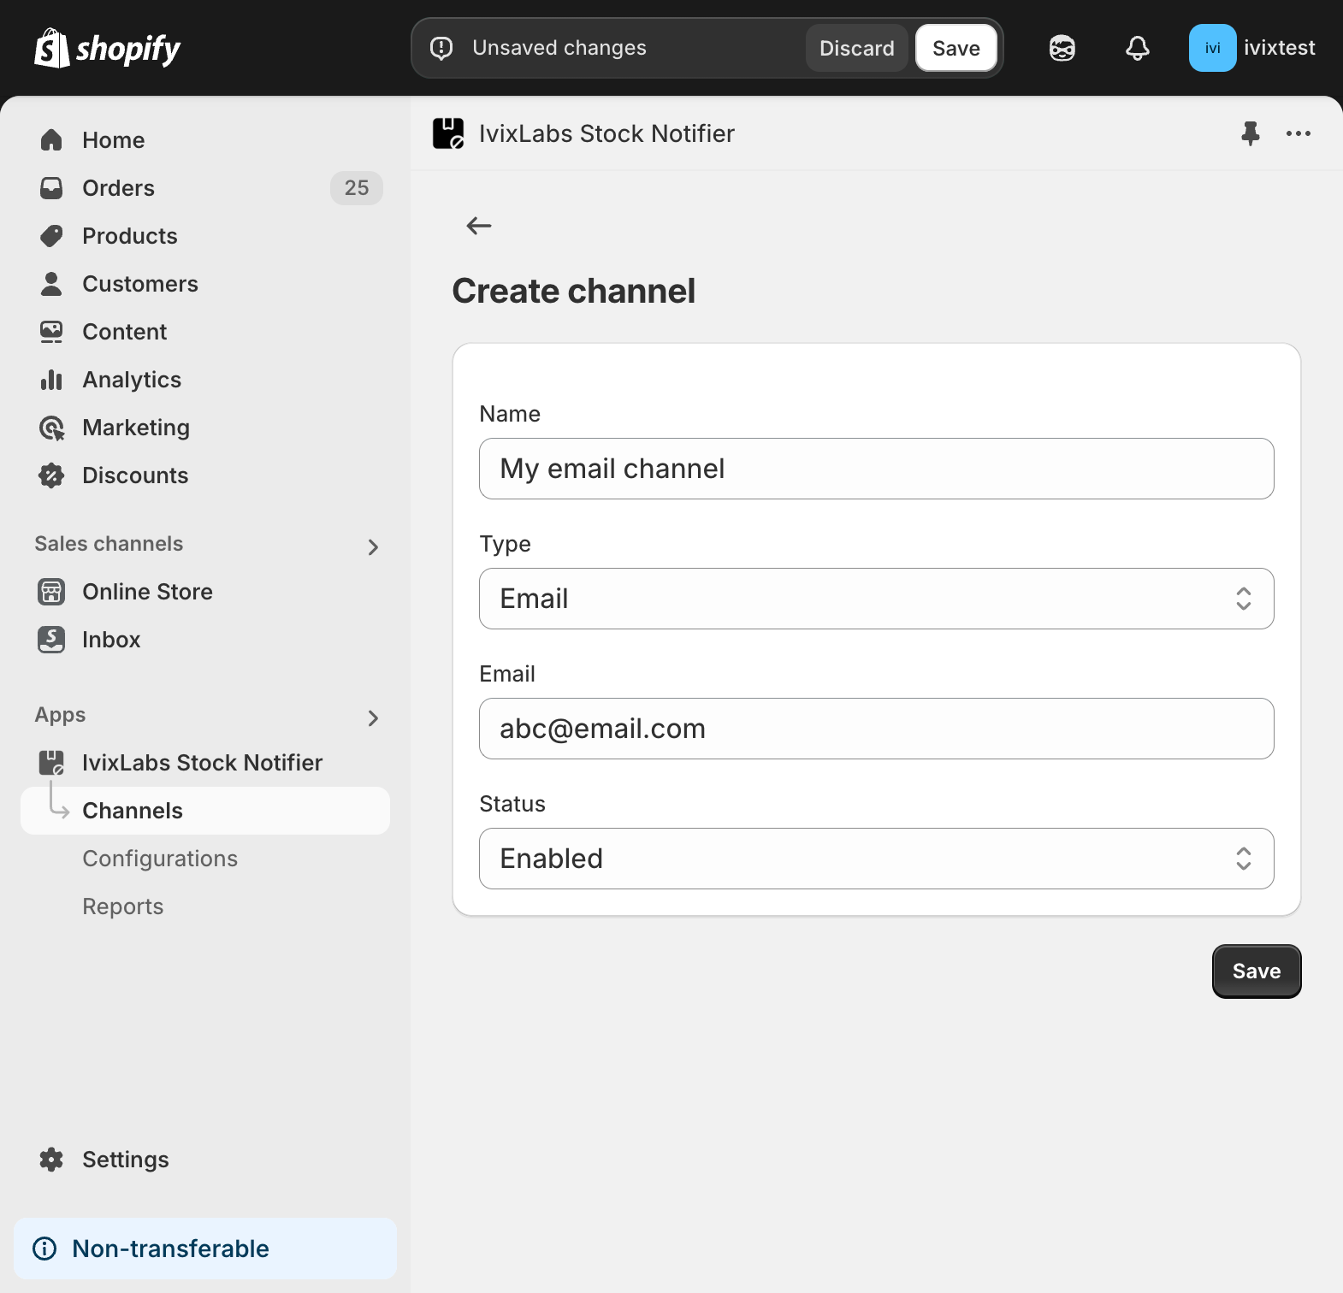Open the Status dropdown showing Enabled

(877, 859)
